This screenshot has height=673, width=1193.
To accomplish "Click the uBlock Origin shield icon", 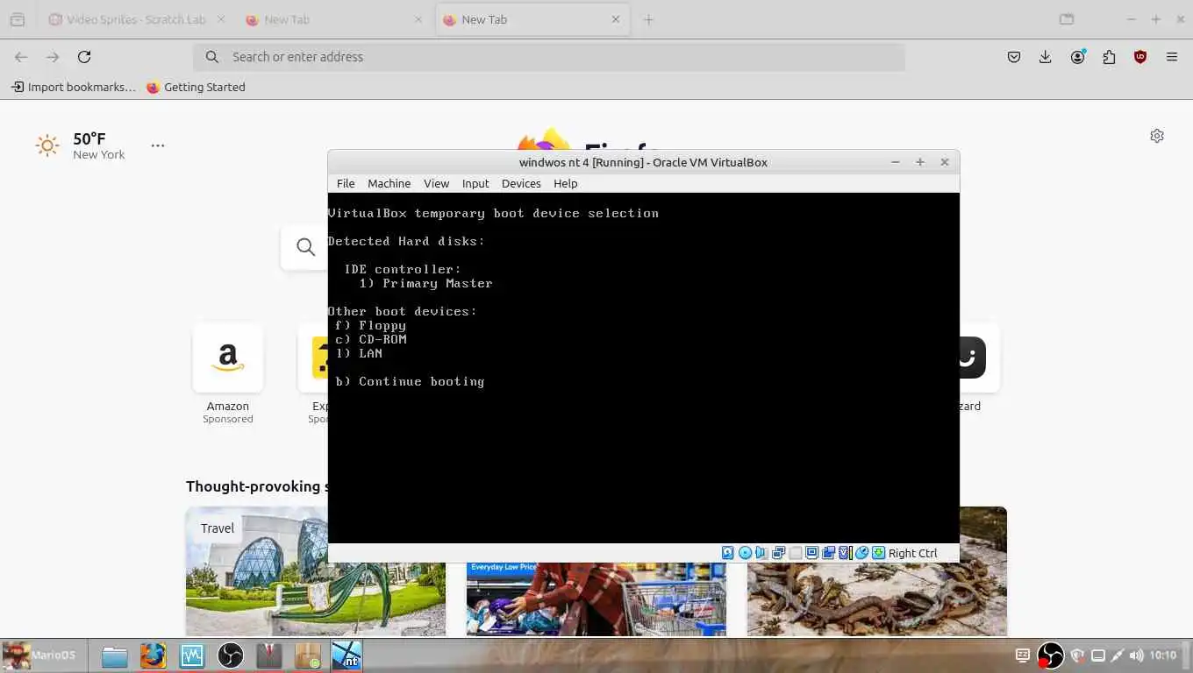I will (1140, 57).
